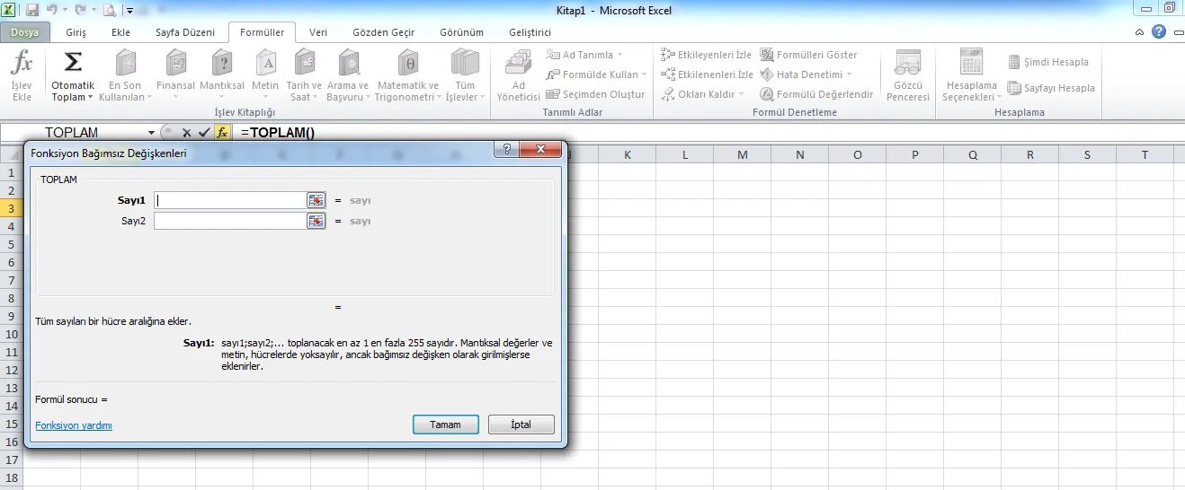The image size is (1185, 490).
Task: Select column header P
Action: click(914, 155)
